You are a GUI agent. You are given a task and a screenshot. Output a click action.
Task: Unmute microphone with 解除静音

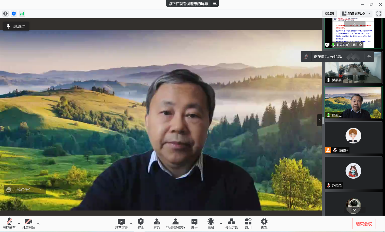[9, 224]
